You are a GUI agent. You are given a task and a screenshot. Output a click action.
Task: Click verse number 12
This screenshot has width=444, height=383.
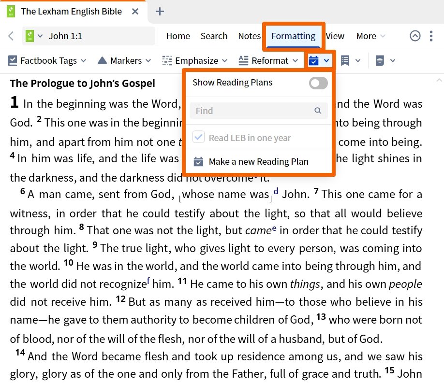[120, 298]
